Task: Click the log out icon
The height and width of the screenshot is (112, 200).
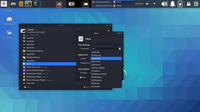Action: pyautogui.click(x=196, y=4)
